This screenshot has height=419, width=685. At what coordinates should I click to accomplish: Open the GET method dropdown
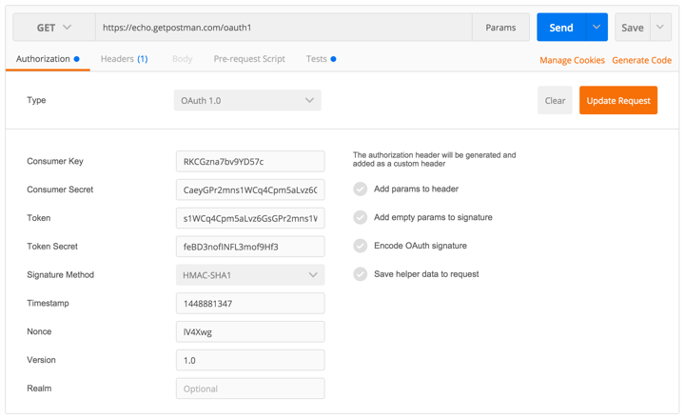pos(54,28)
